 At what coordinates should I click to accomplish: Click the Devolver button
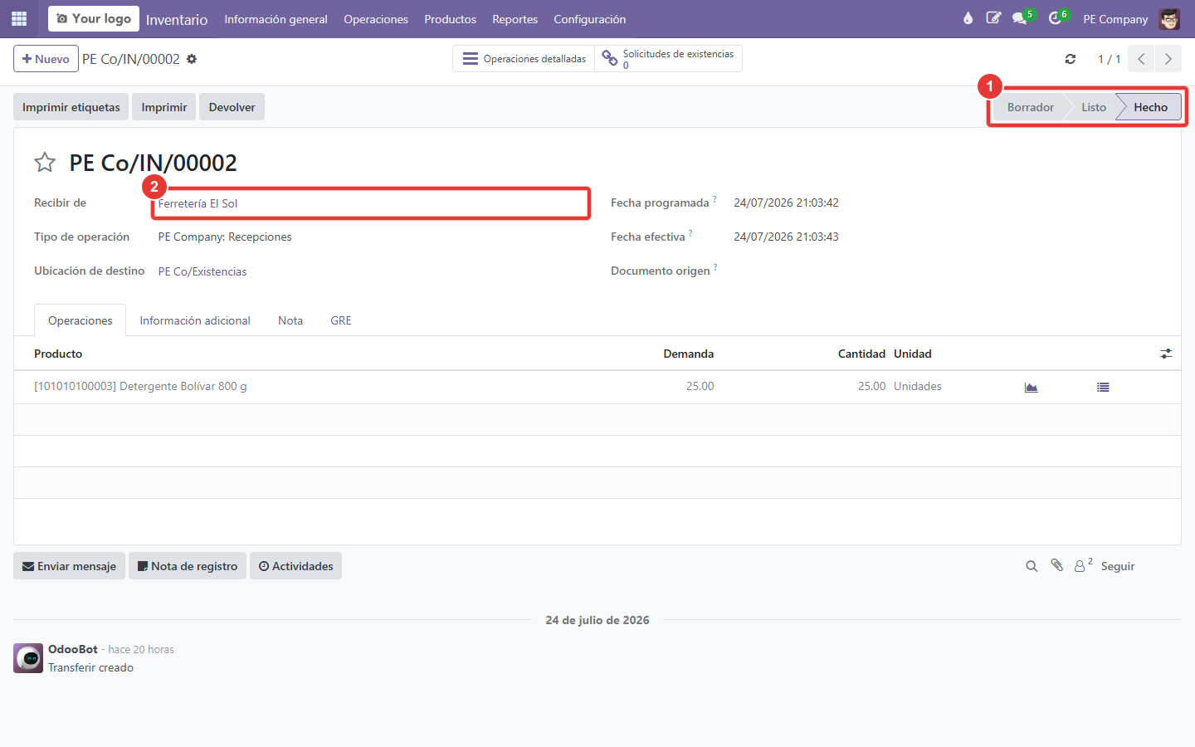232,107
